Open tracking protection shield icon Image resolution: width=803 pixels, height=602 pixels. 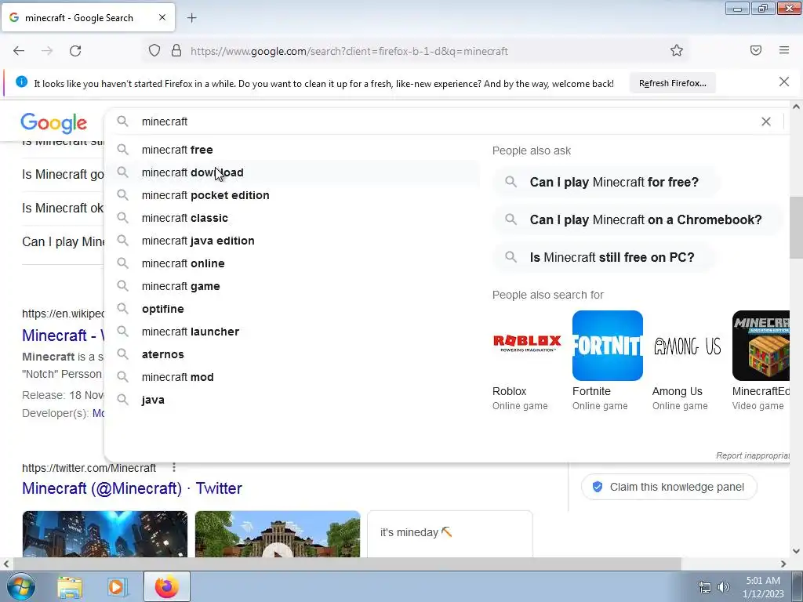point(154,51)
